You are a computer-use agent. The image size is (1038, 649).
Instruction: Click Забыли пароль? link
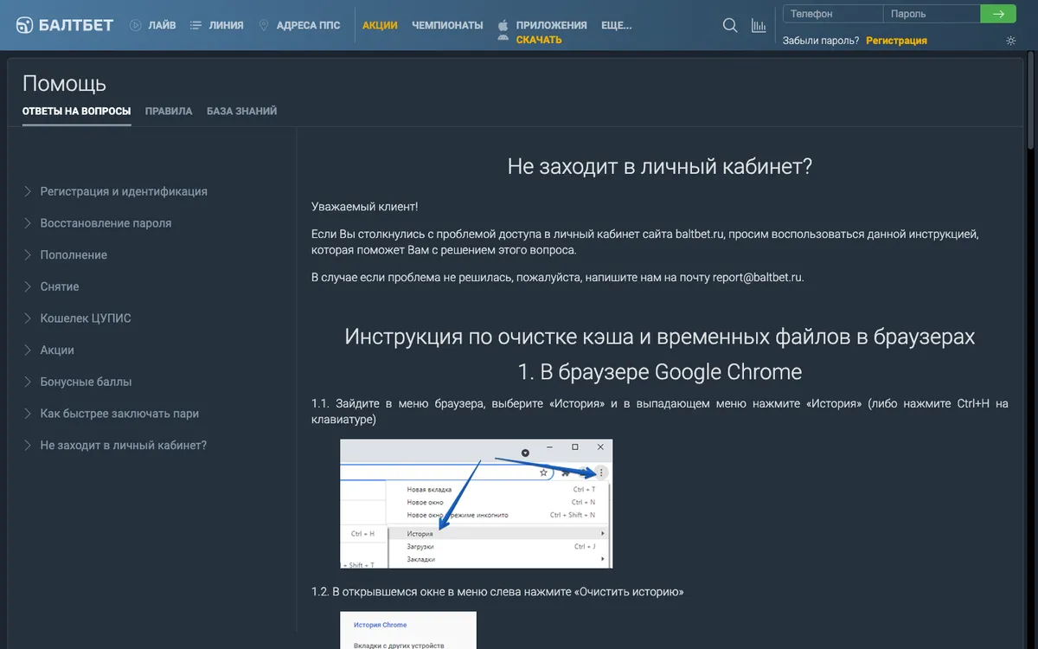click(x=821, y=41)
